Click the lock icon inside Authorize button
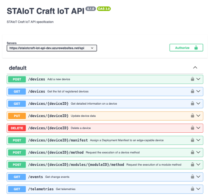213x196 pixels. pos(196,47)
